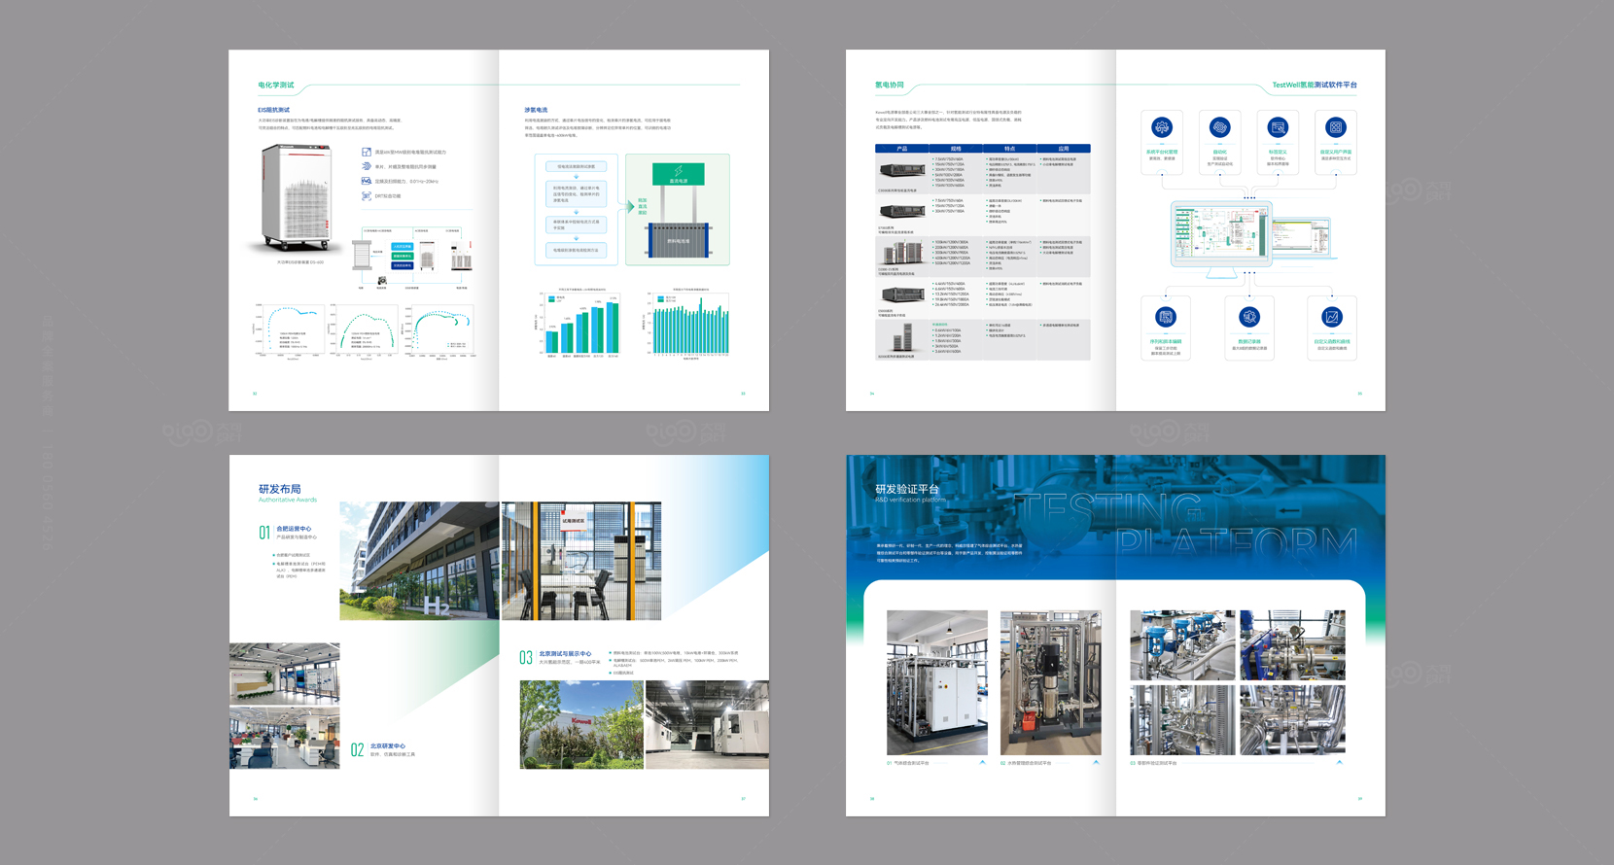Click the DRT拟合功能 icon
This screenshot has height=865, width=1614.
point(367,195)
